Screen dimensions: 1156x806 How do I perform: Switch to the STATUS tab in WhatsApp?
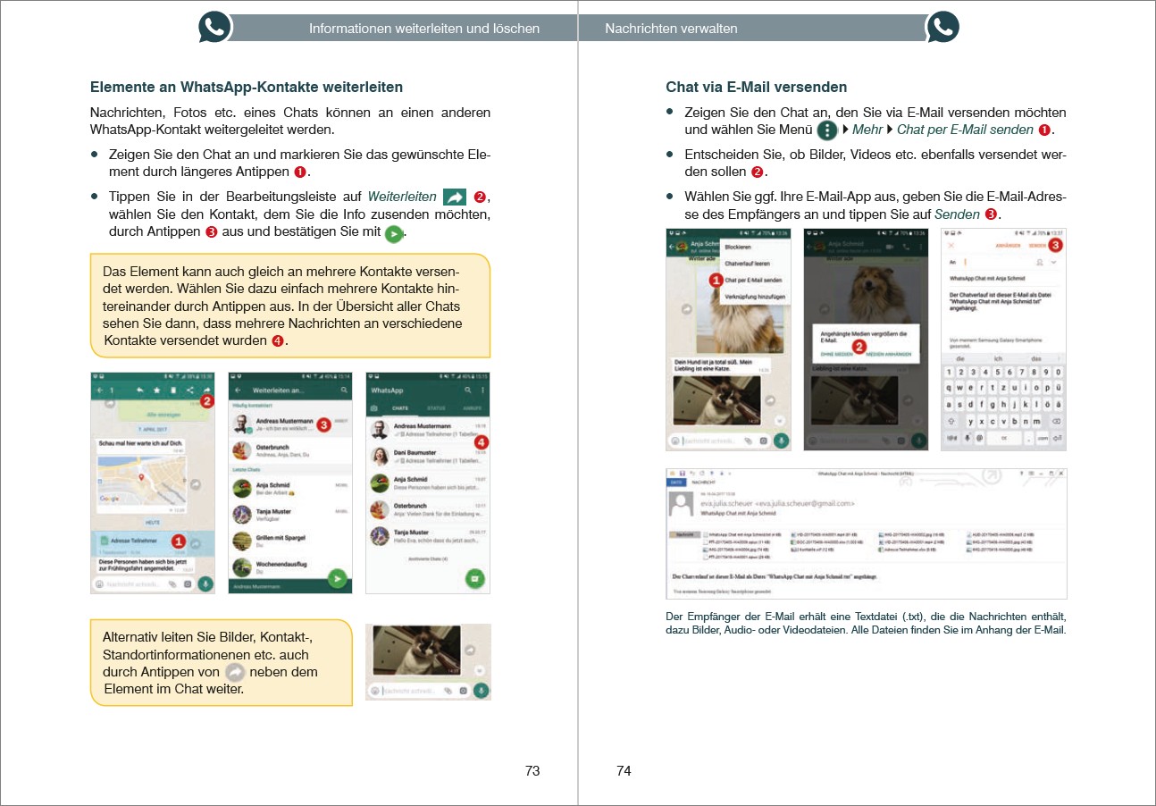click(x=437, y=407)
